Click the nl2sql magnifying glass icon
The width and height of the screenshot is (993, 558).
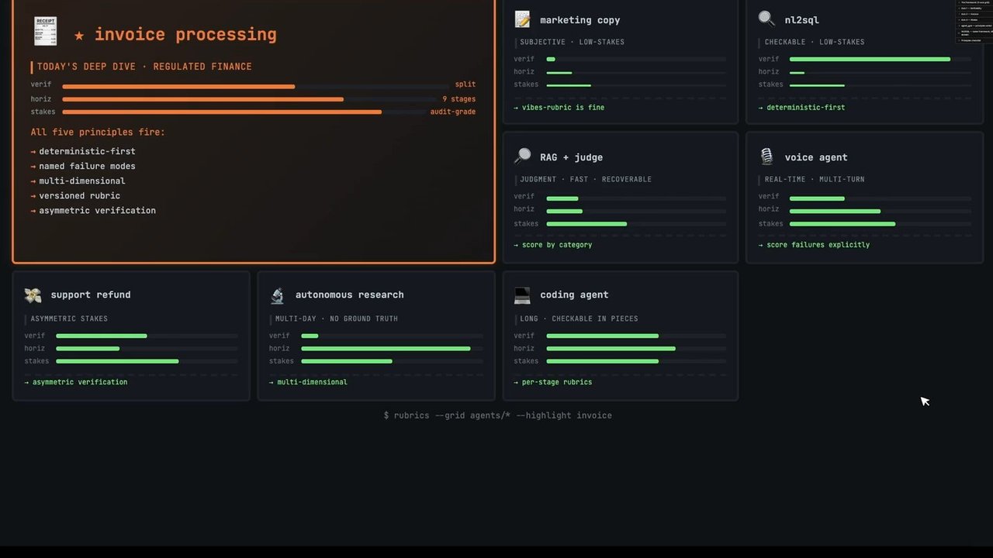(x=766, y=19)
